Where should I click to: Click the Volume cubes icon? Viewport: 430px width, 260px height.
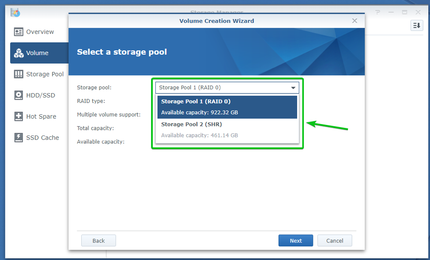click(19, 53)
